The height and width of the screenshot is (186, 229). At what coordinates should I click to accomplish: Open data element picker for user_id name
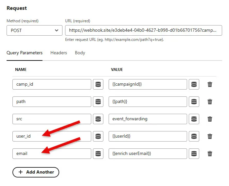coord(98,136)
